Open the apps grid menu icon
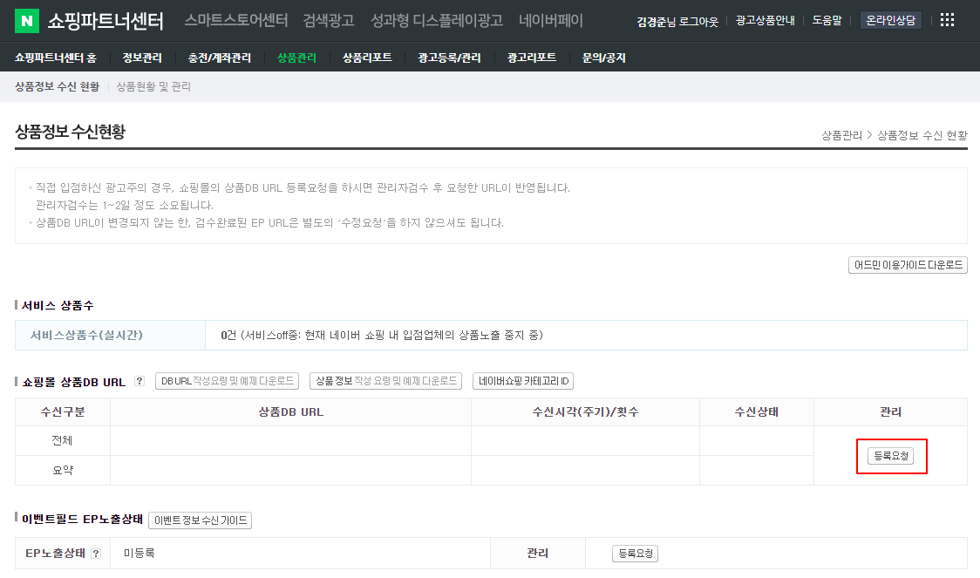The image size is (980, 578). coord(947,20)
